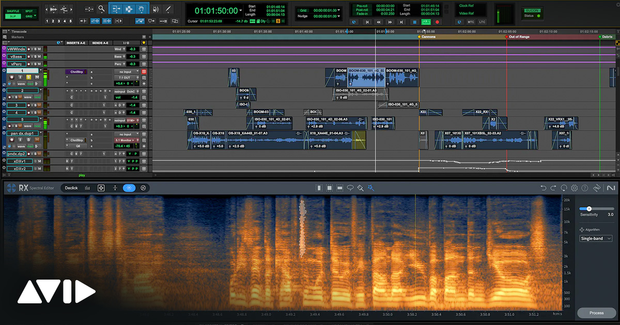The height and width of the screenshot is (325, 620).
Task: Click the LTC button
Action: click(482, 22)
